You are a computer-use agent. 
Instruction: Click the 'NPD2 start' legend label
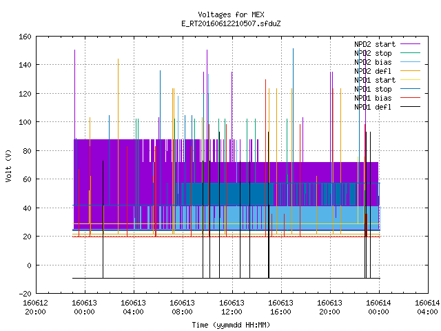click(375, 44)
